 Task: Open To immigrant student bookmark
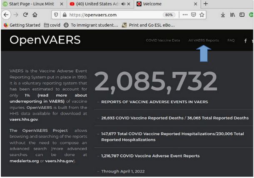click(x=91, y=25)
